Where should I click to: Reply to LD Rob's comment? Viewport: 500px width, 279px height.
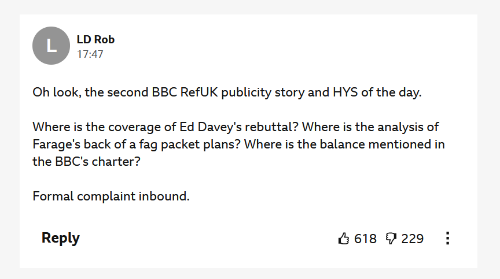click(60, 238)
